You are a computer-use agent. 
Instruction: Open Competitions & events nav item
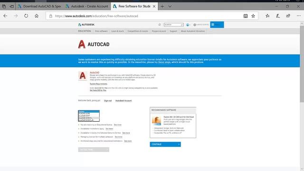coord(138,31)
